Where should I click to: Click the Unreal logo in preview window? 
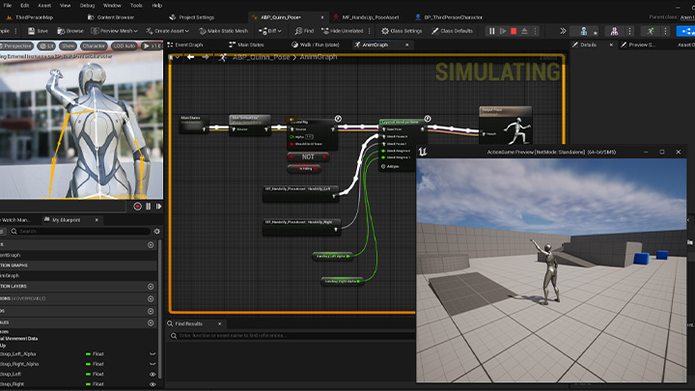tap(423, 153)
